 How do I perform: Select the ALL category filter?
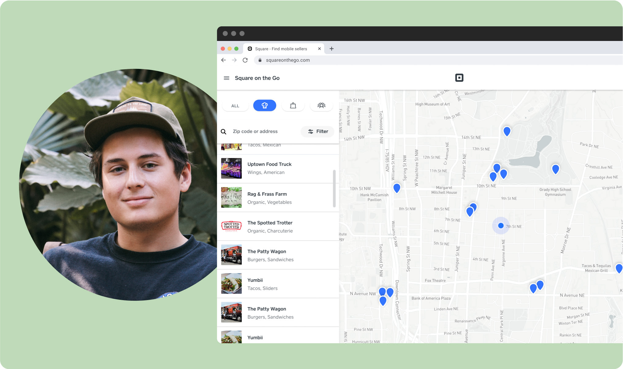(235, 106)
